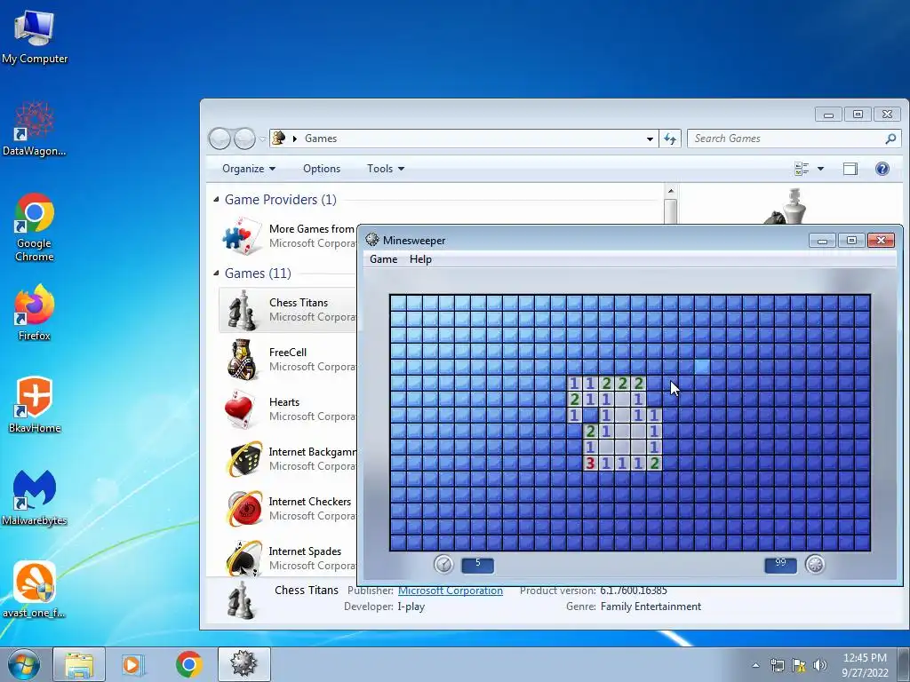Open the view options dropdown arrow

click(x=820, y=169)
